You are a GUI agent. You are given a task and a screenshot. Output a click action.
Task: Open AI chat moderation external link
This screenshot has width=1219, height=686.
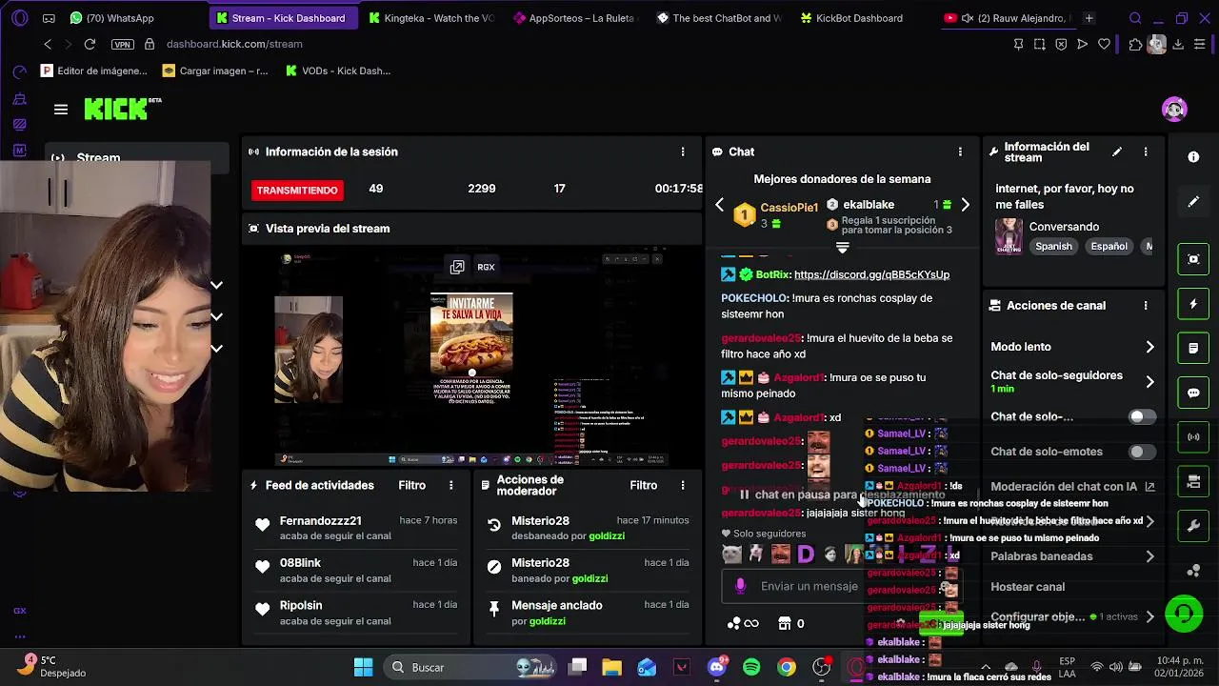1149,487
